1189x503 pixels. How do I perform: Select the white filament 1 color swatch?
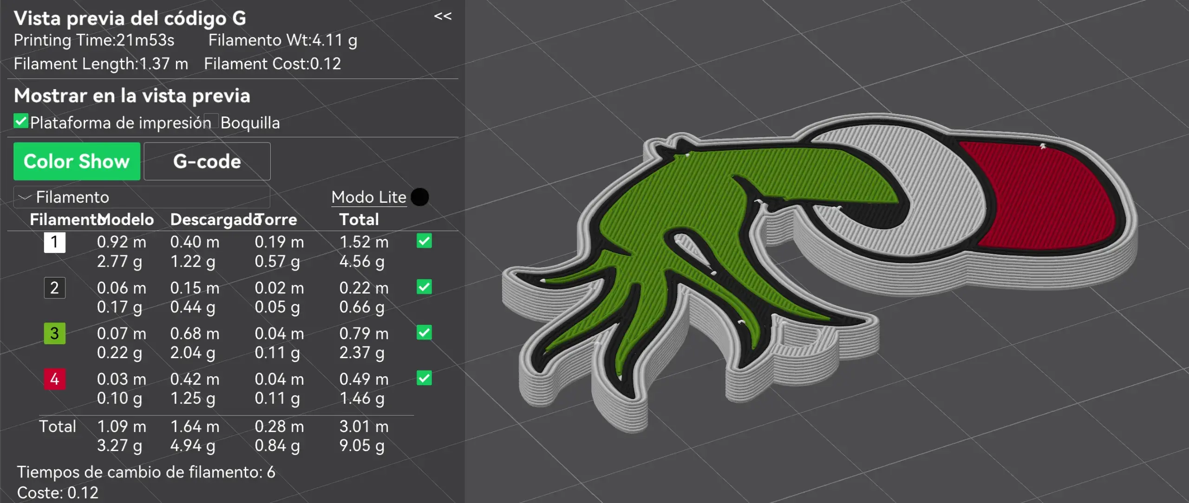click(x=54, y=242)
